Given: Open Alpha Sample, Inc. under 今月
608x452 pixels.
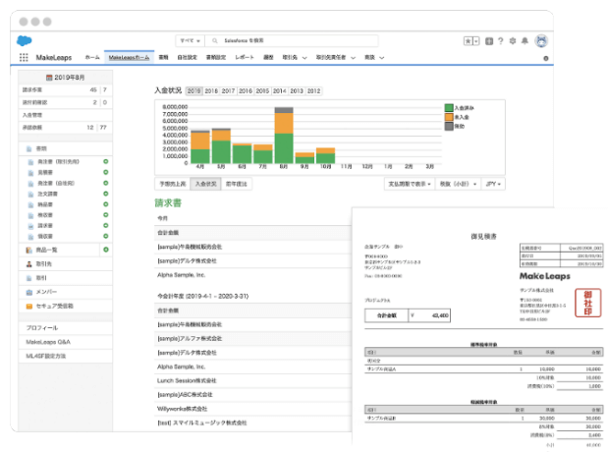Looking at the screenshot, I should (181, 275).
